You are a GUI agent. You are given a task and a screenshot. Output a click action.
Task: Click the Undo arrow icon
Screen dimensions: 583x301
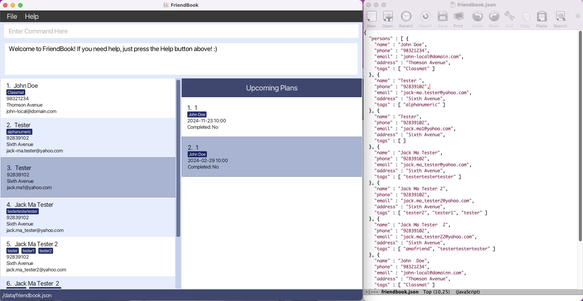pyautogui.click(x=477, y=17)
